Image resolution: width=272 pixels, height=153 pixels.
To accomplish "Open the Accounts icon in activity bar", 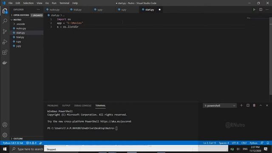I will 5,125.
